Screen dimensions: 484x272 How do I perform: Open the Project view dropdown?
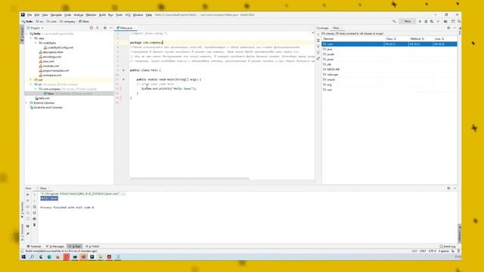coord(36,28)
